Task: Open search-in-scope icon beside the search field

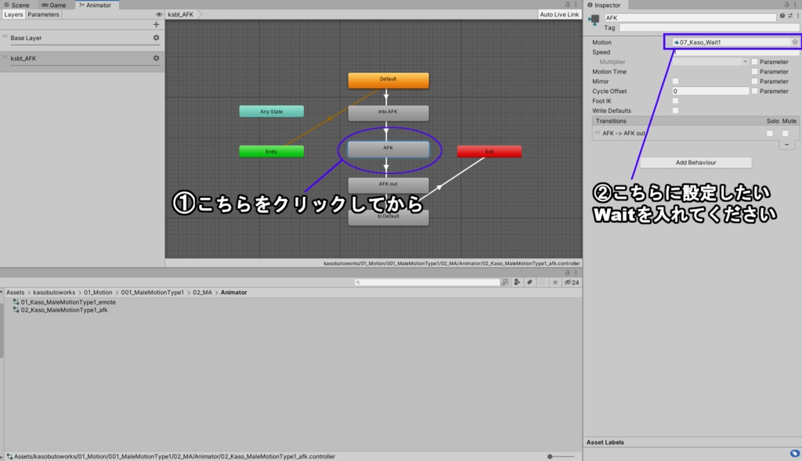Action: (505, 282)
